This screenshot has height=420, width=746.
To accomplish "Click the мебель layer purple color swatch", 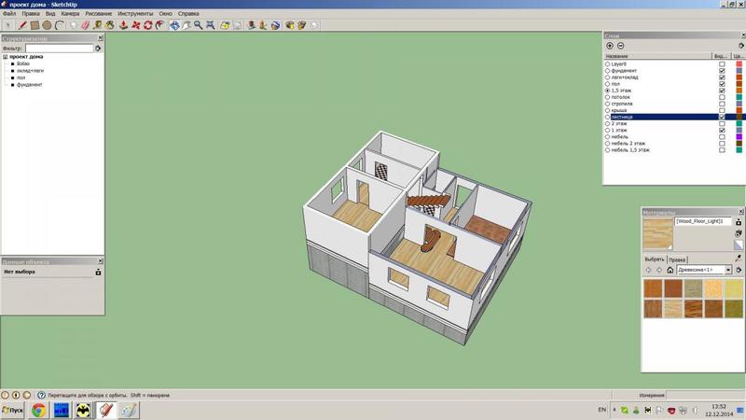I will (739, 136).
